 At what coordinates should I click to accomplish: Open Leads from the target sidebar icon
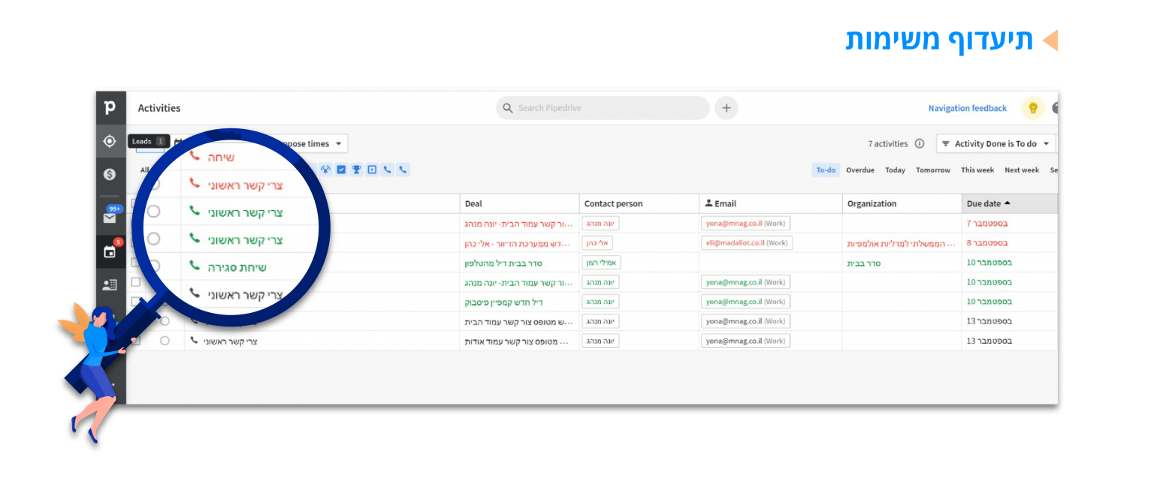[110, 141]
